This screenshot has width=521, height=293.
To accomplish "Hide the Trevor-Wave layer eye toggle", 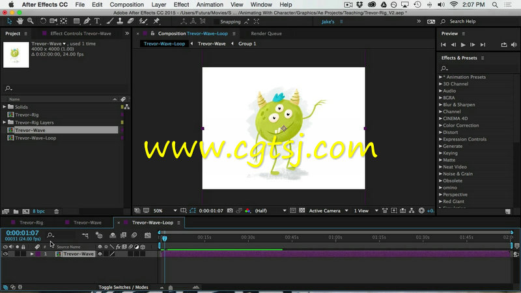I will pos(5,254).
